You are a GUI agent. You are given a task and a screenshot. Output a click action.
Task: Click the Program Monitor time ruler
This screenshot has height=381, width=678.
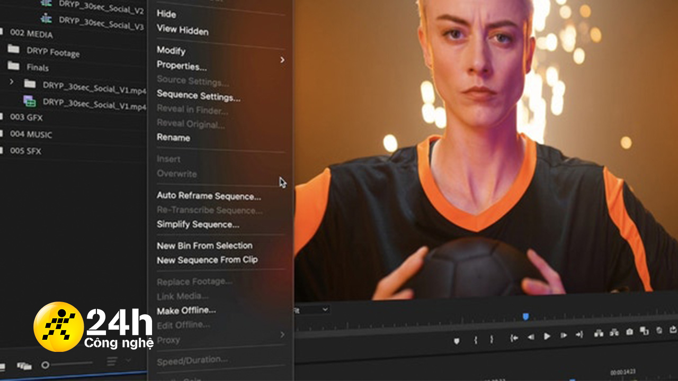tap(486, 319)
